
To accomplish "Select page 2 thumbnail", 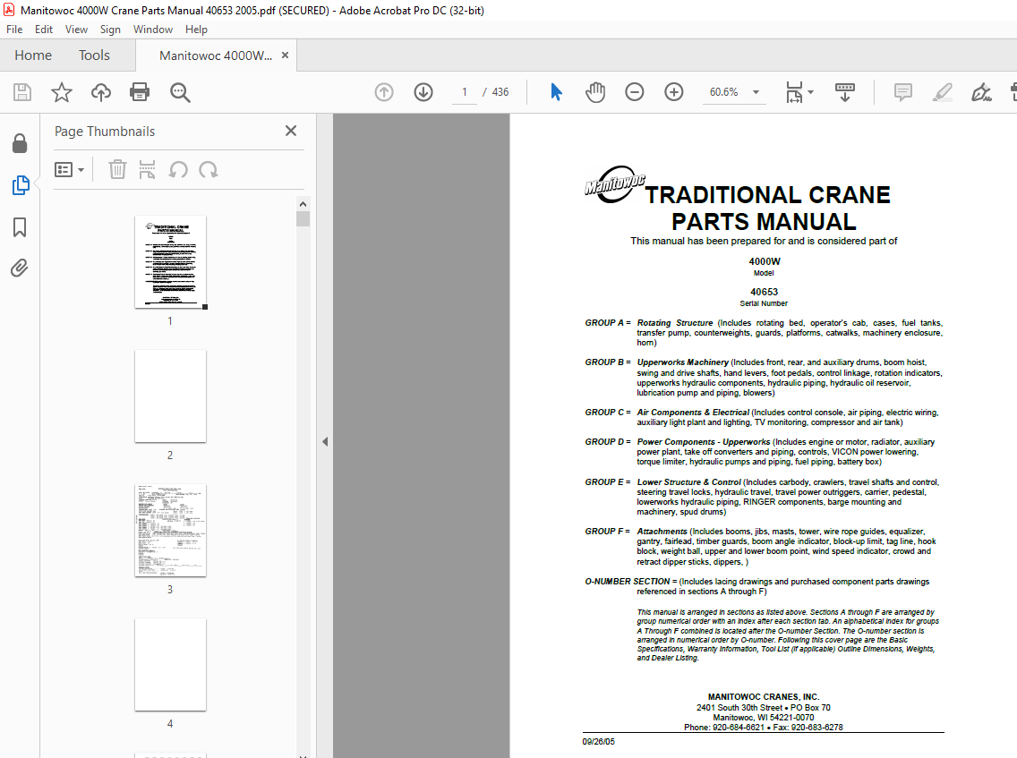I will pos(170,396).
